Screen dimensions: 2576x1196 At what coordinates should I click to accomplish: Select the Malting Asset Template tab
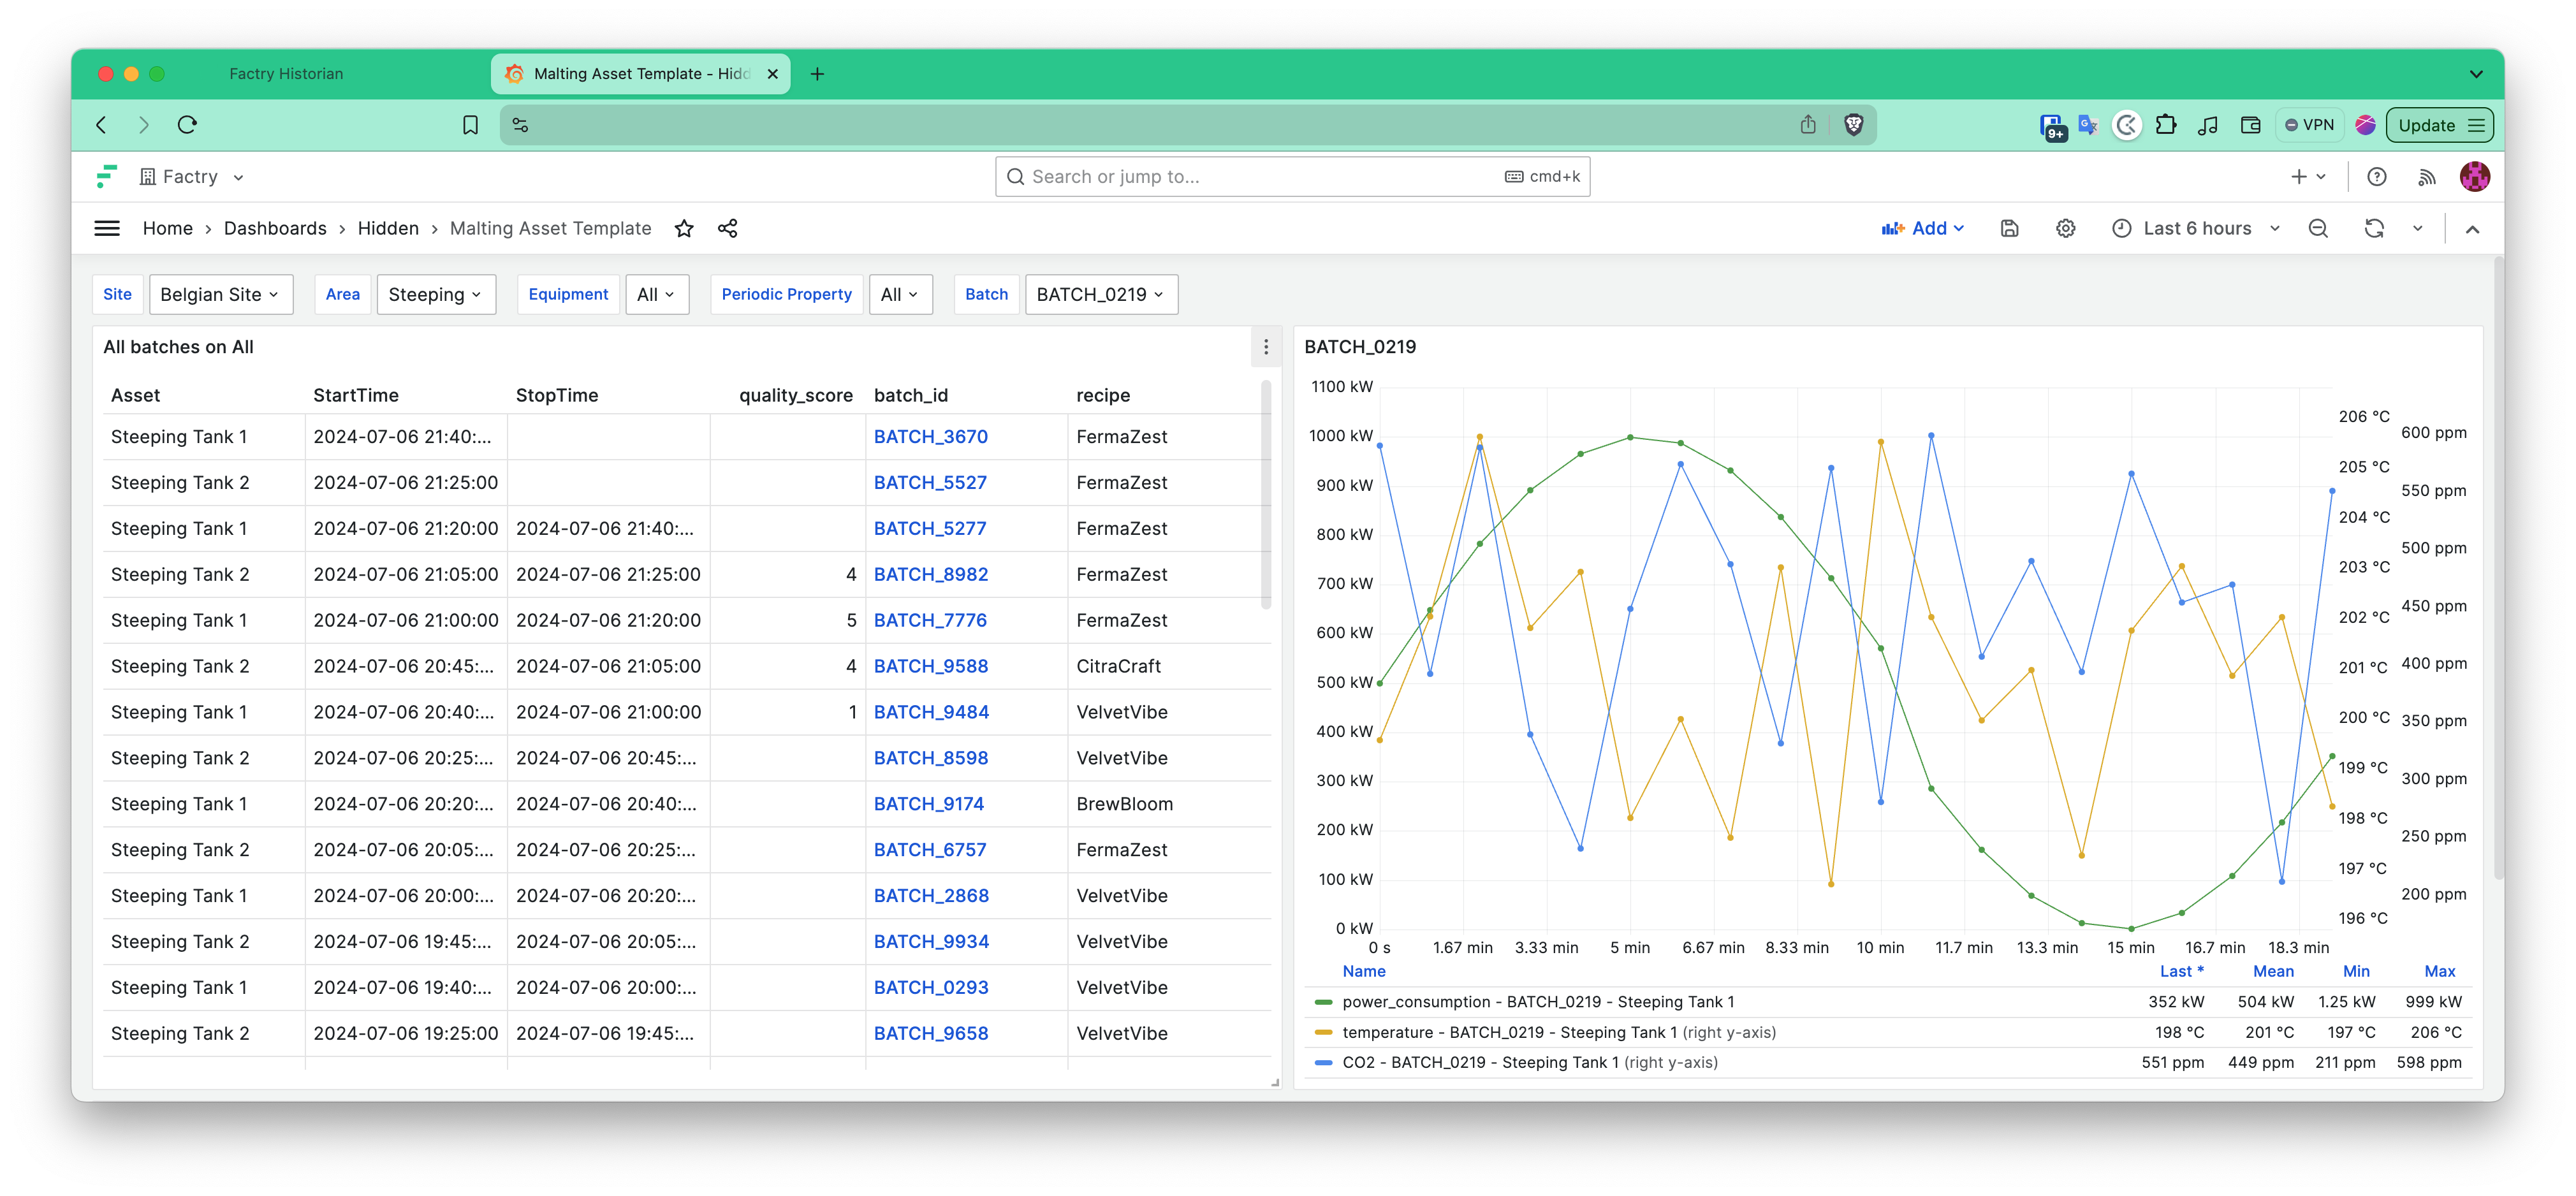[x=640, y=74]
